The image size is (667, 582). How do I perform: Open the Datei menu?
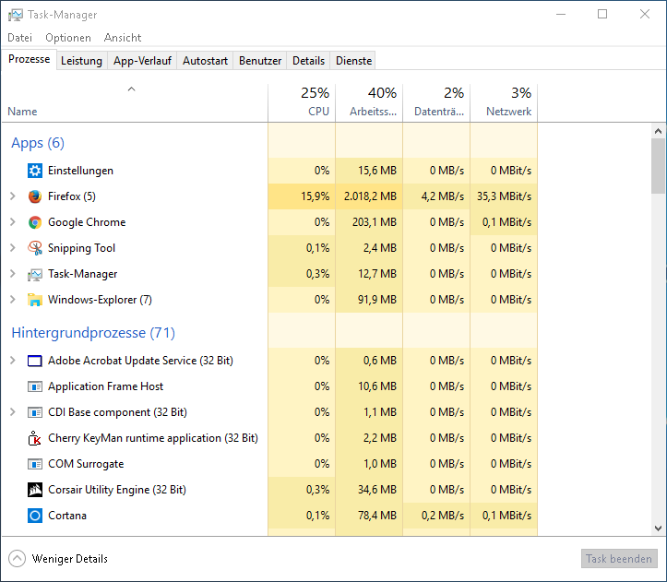click(x=20, y=38)
